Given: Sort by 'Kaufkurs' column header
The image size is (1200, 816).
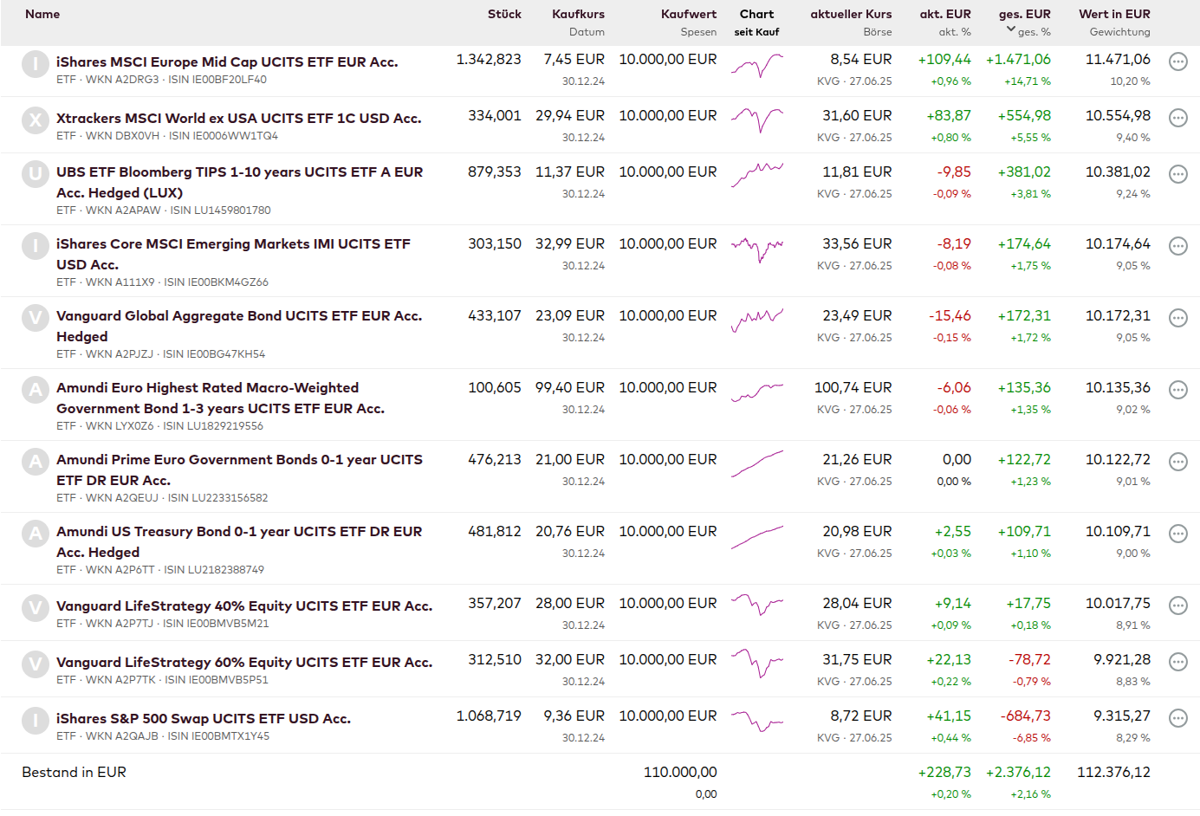Looking at the screenshot, I should (x=578, y=14).
